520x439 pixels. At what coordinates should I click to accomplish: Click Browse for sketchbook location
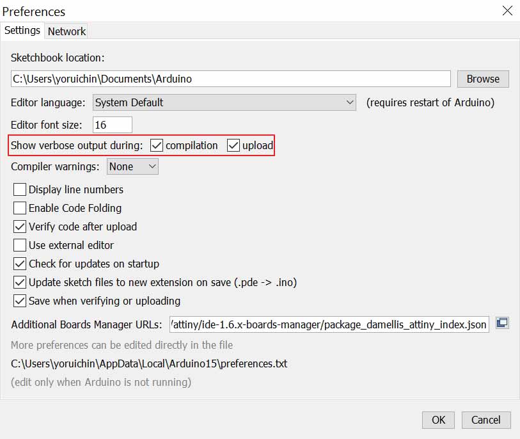coord(483,79)
